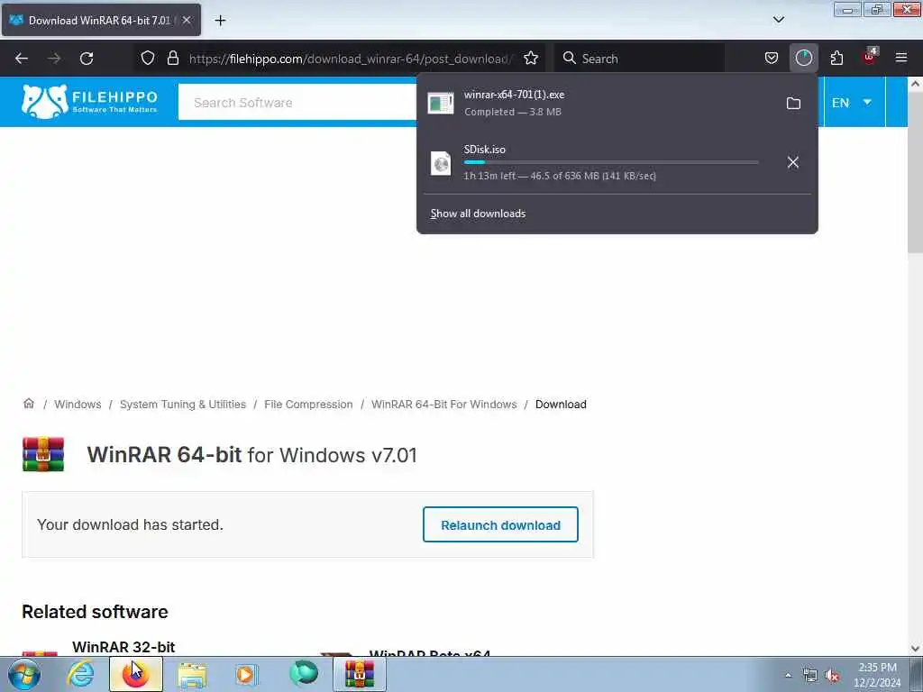Viewport: 923px width, 692px height.
Task: Bookmark this page with the star icon
Action: (x=531, y=59)
